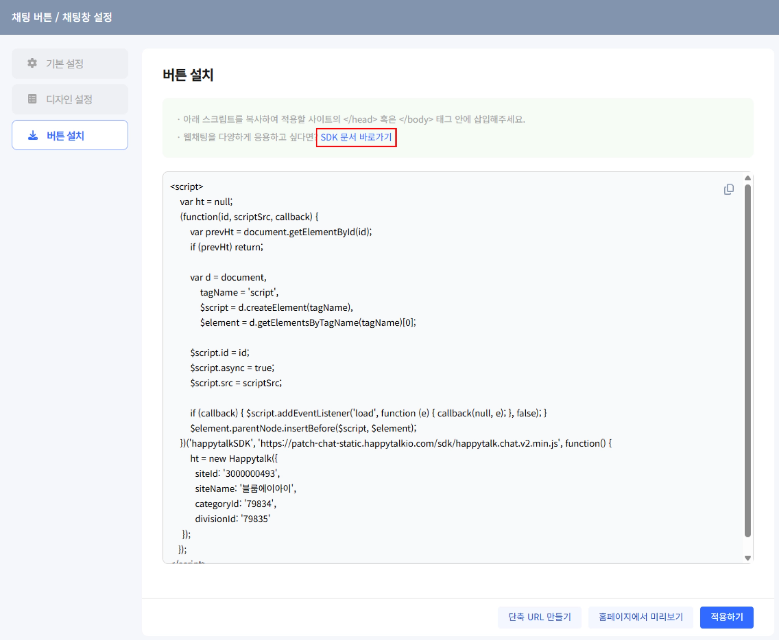Screen dimensions: 779x640
Task: Click 채팅 버튼 / 채팅창 설정 header title
Action: pyautogui.click(x=62, y=17)
